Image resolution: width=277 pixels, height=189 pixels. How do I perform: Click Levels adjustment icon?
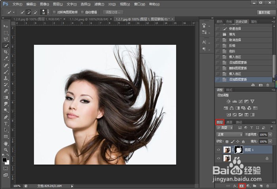235,101
